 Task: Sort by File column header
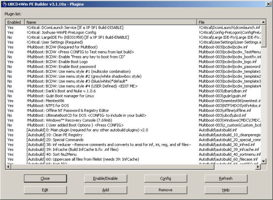(229, 22)
